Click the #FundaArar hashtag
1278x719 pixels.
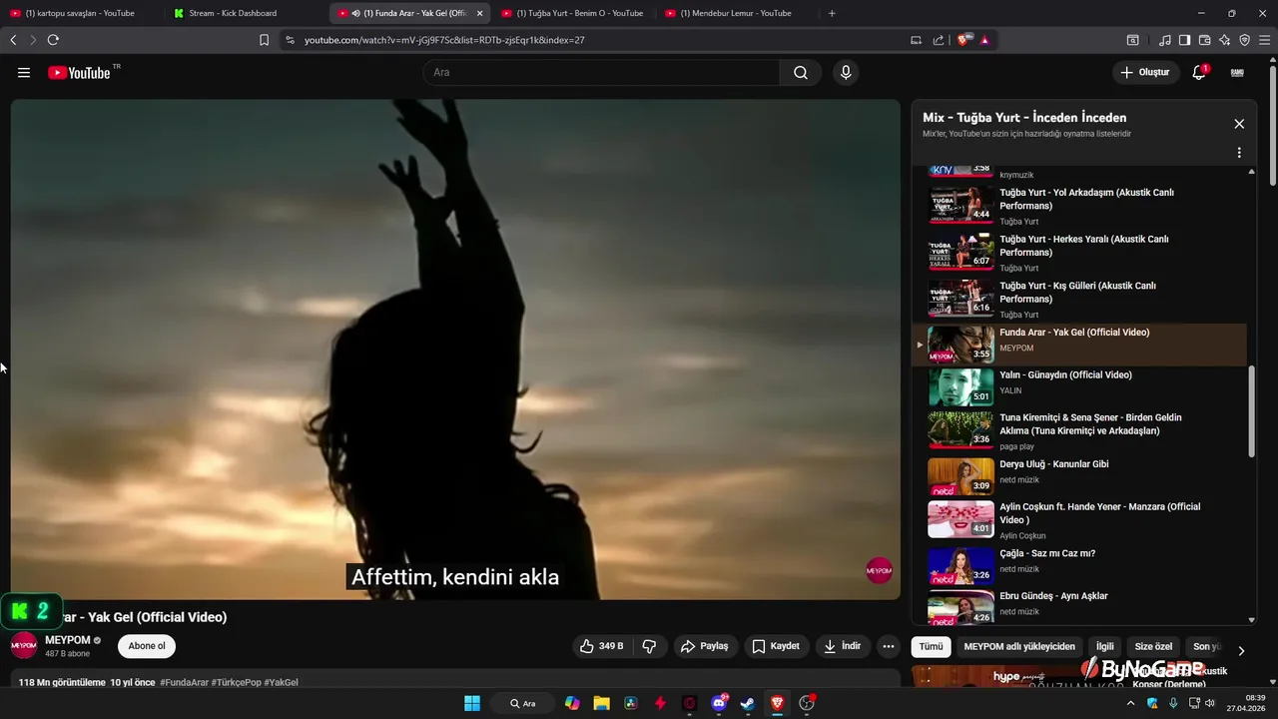point(185,682)
